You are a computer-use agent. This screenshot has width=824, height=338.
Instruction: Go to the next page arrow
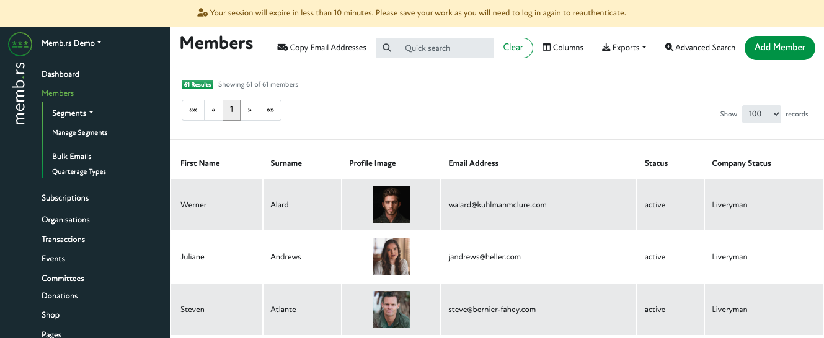(249, 110)
